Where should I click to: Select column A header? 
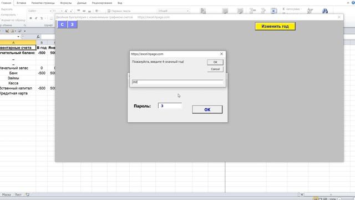click(18, 42)
